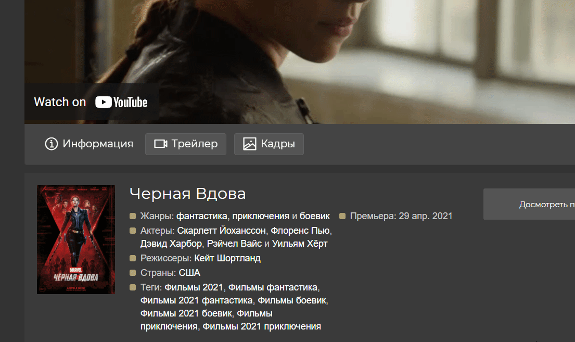Click the picture icon on Кадры
Screen dimensions: 575x342
[x=250, y=144]
